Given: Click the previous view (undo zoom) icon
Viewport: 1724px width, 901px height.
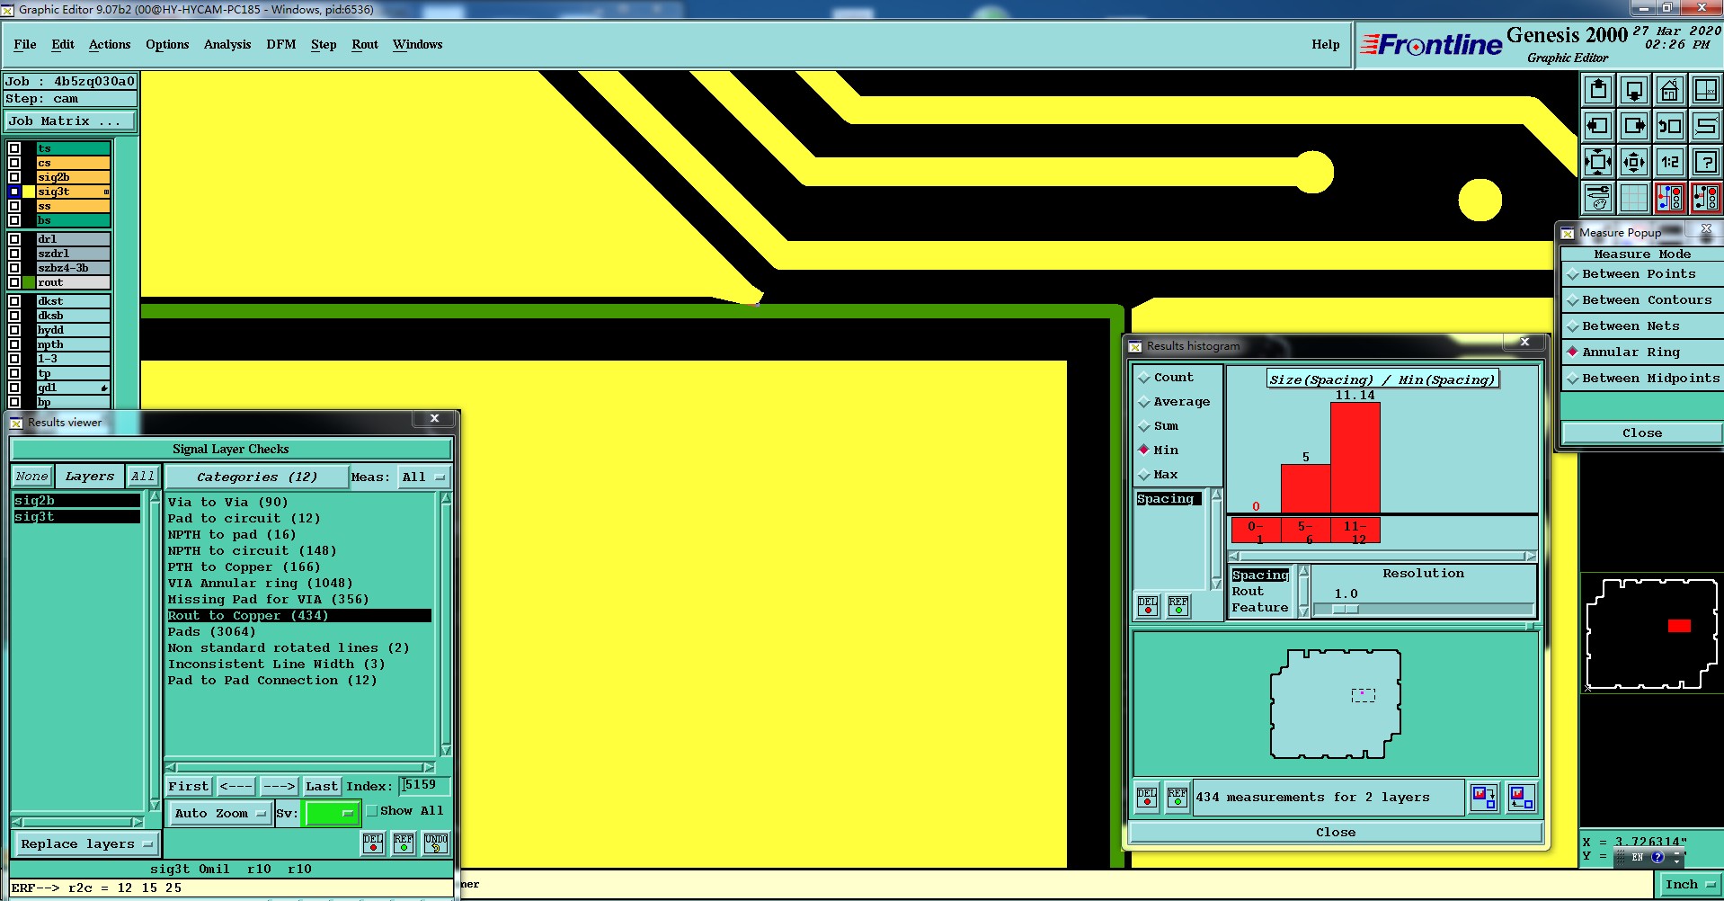Looking at the screenshot, I should coord(1670,126).
